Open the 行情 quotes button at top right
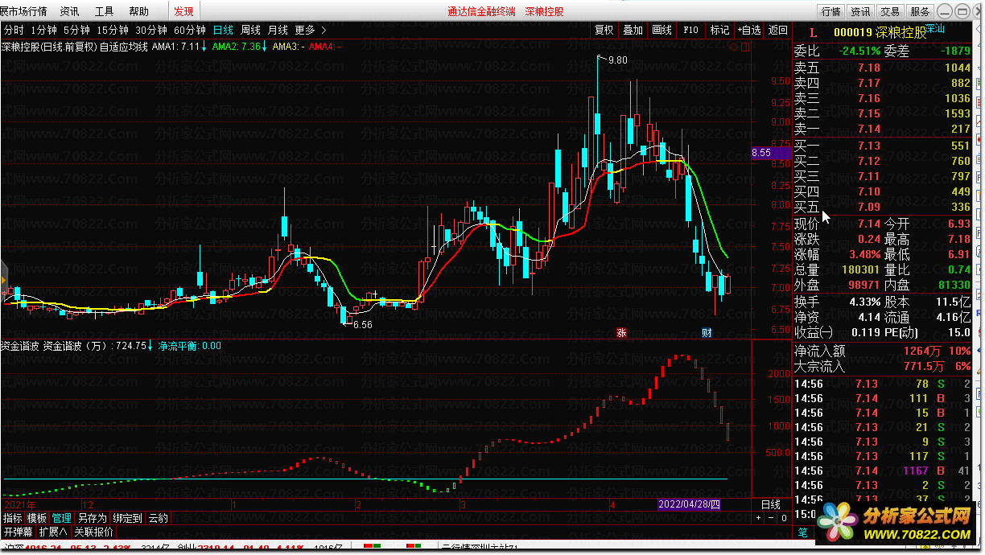The width and height of the screenshot is (985, 555). (x=830, y=11)
